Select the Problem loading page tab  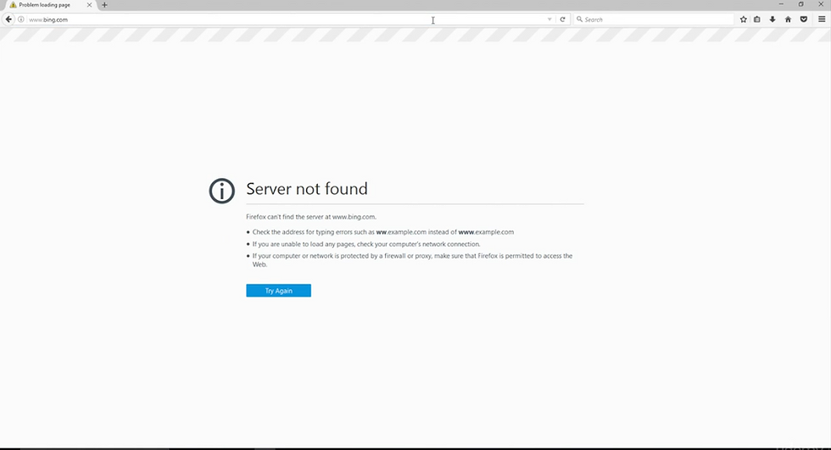tap(50, 5)
